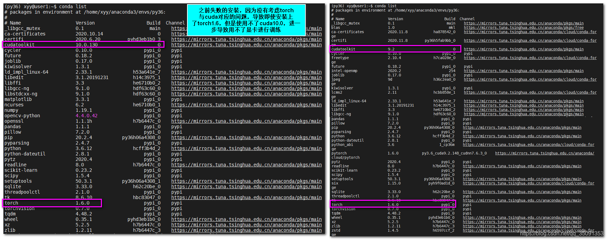Open mirror link in left terminal's libffi row
This screenshot has width=607, height=240.
point(246,83)
